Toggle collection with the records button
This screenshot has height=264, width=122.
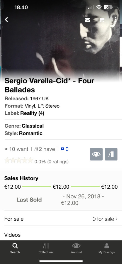click(111, 154)
